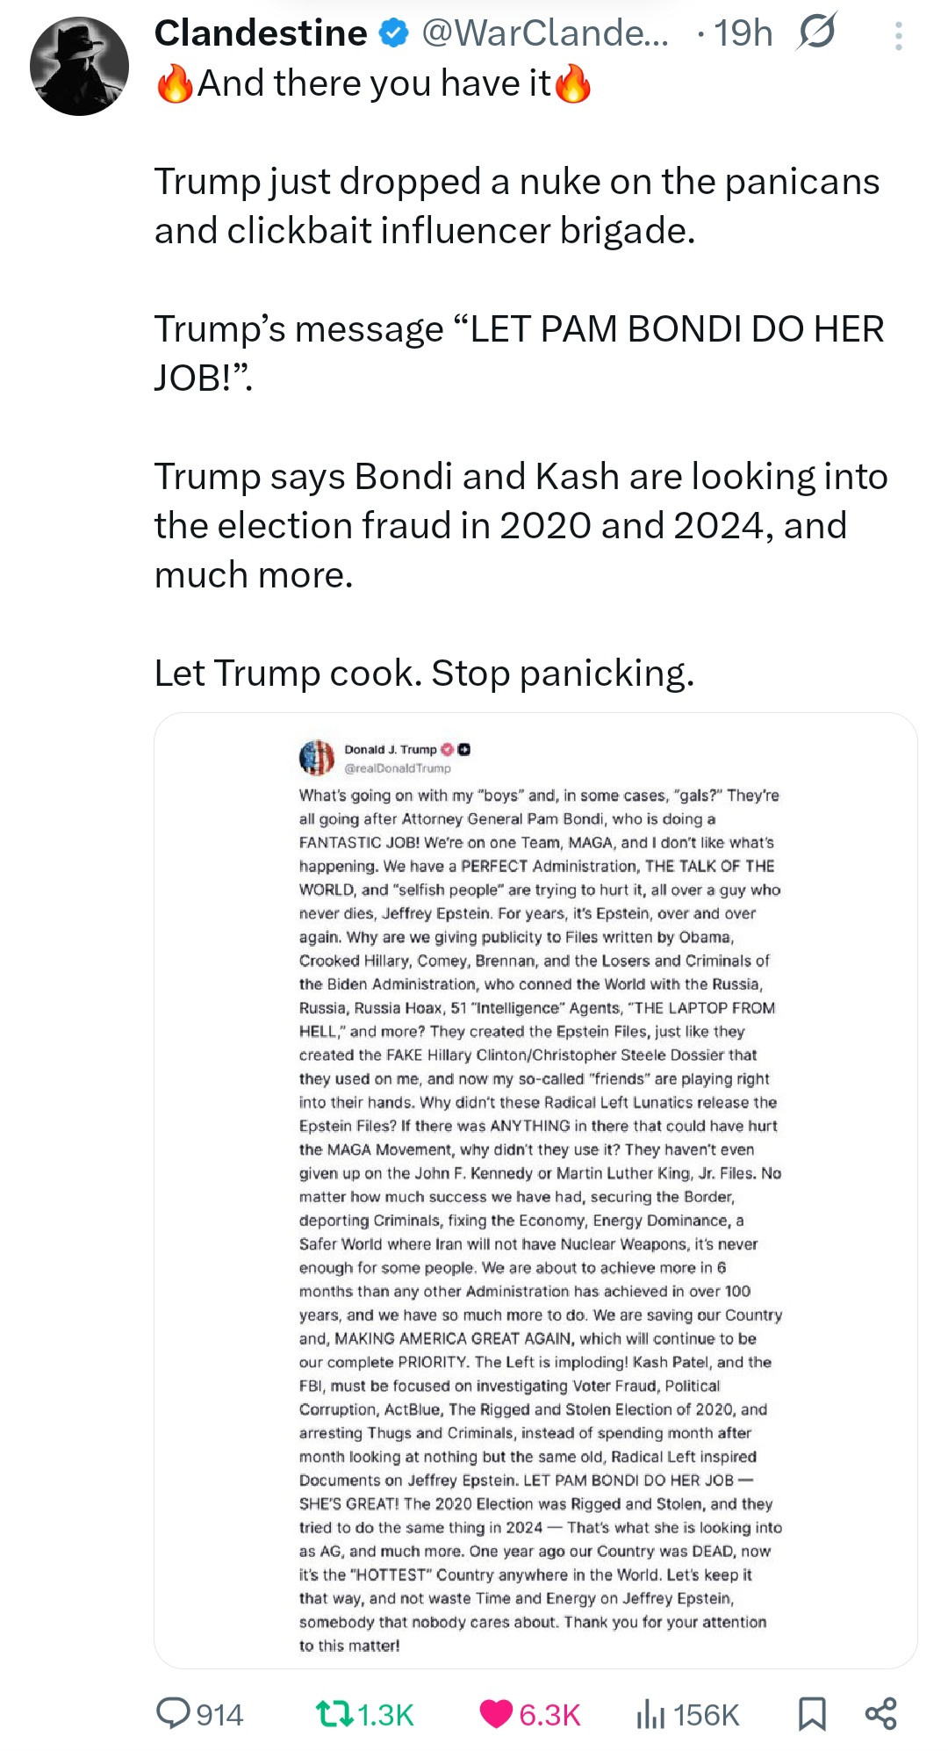Click the Clandestine display name

pos(261,33)
